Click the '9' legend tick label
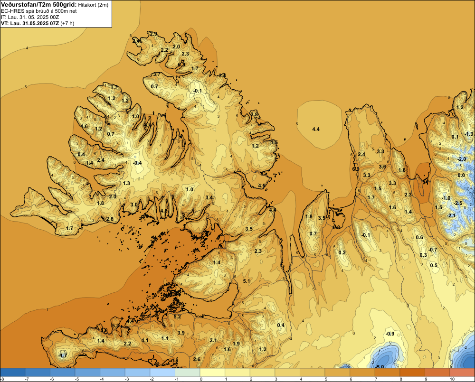The image size is (475, 382). click(x=426, y=379)
